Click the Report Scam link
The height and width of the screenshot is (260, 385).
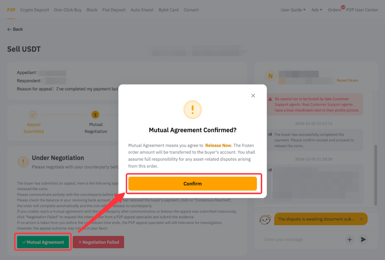click(347, 81)
